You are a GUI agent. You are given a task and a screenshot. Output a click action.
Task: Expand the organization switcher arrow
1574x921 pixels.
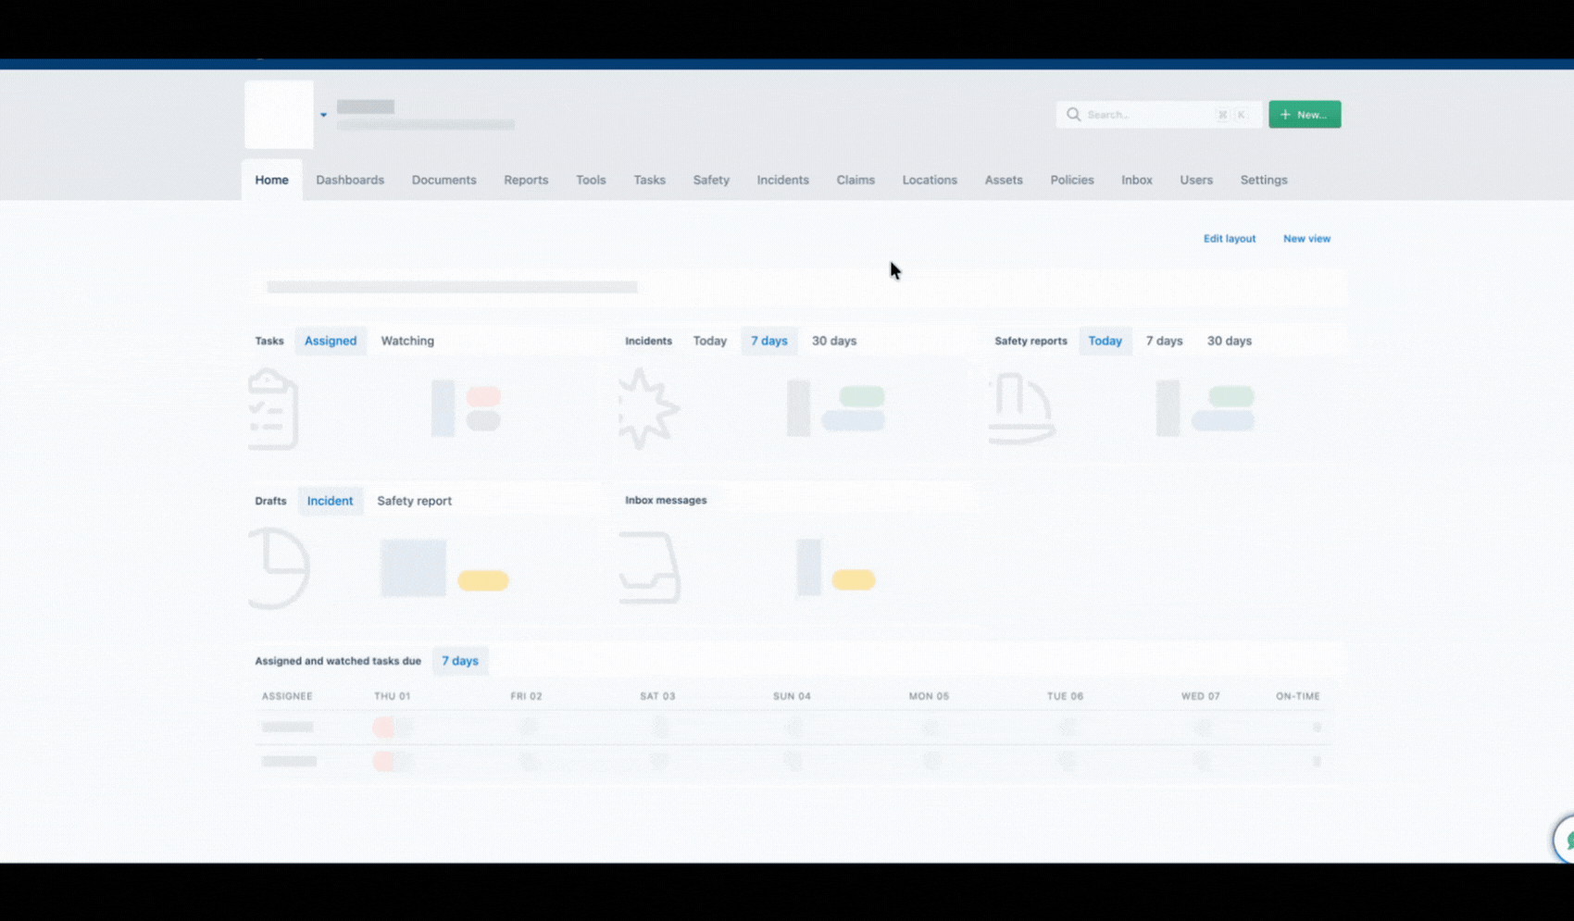point(323,115)
